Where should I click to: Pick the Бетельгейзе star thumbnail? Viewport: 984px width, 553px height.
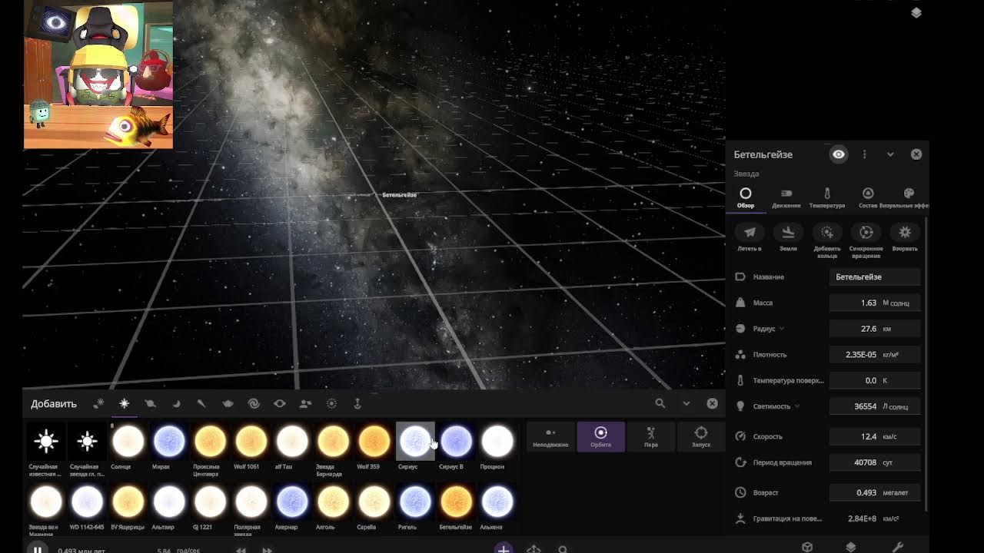pos(456,502)
